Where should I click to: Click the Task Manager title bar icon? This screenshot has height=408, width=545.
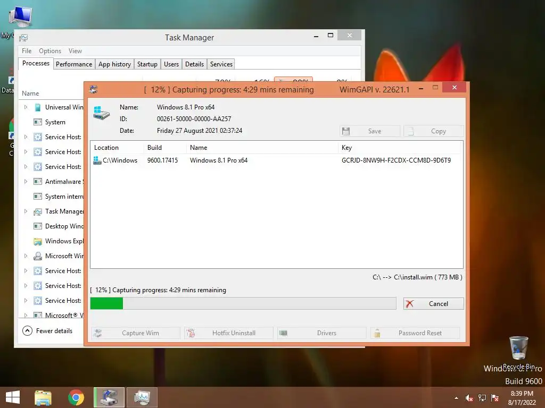pyautogui.click(x=23, y=38)
